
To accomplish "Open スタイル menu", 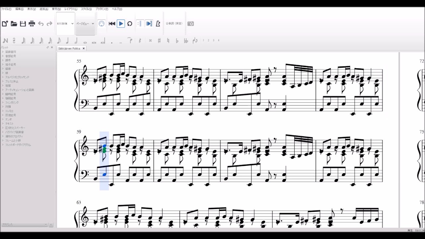I will 86,9.
